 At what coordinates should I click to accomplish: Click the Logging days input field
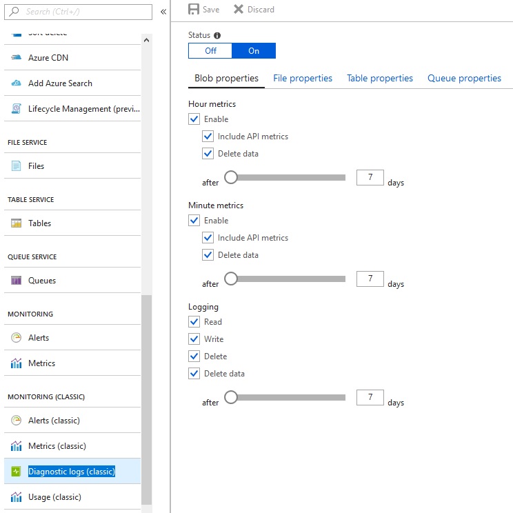point(370,397)
